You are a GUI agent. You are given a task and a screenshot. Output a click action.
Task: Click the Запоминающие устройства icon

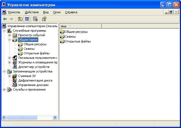click(9, 71)
